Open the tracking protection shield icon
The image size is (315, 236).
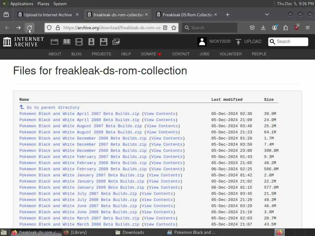click(x=49, y=28)
